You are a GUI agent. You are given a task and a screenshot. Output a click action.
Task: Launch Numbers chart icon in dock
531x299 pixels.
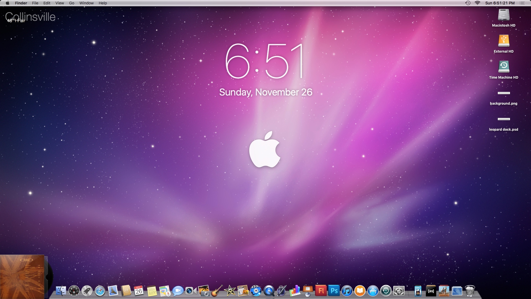[295, 291]
